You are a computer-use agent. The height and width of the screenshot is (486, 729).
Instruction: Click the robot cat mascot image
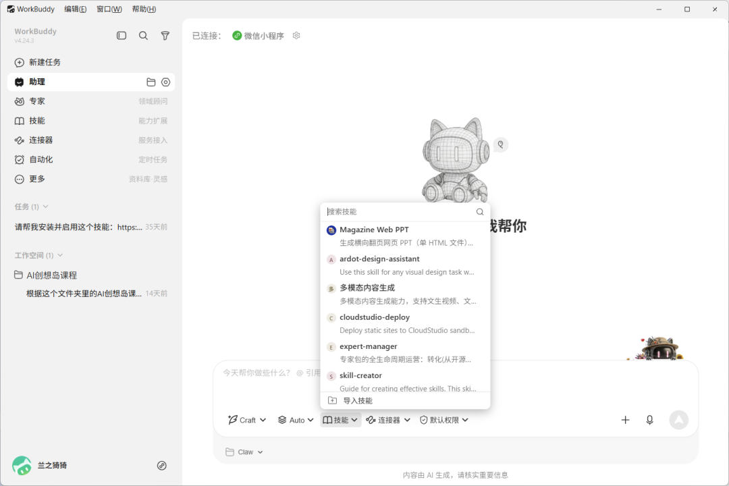coord(456,160)
